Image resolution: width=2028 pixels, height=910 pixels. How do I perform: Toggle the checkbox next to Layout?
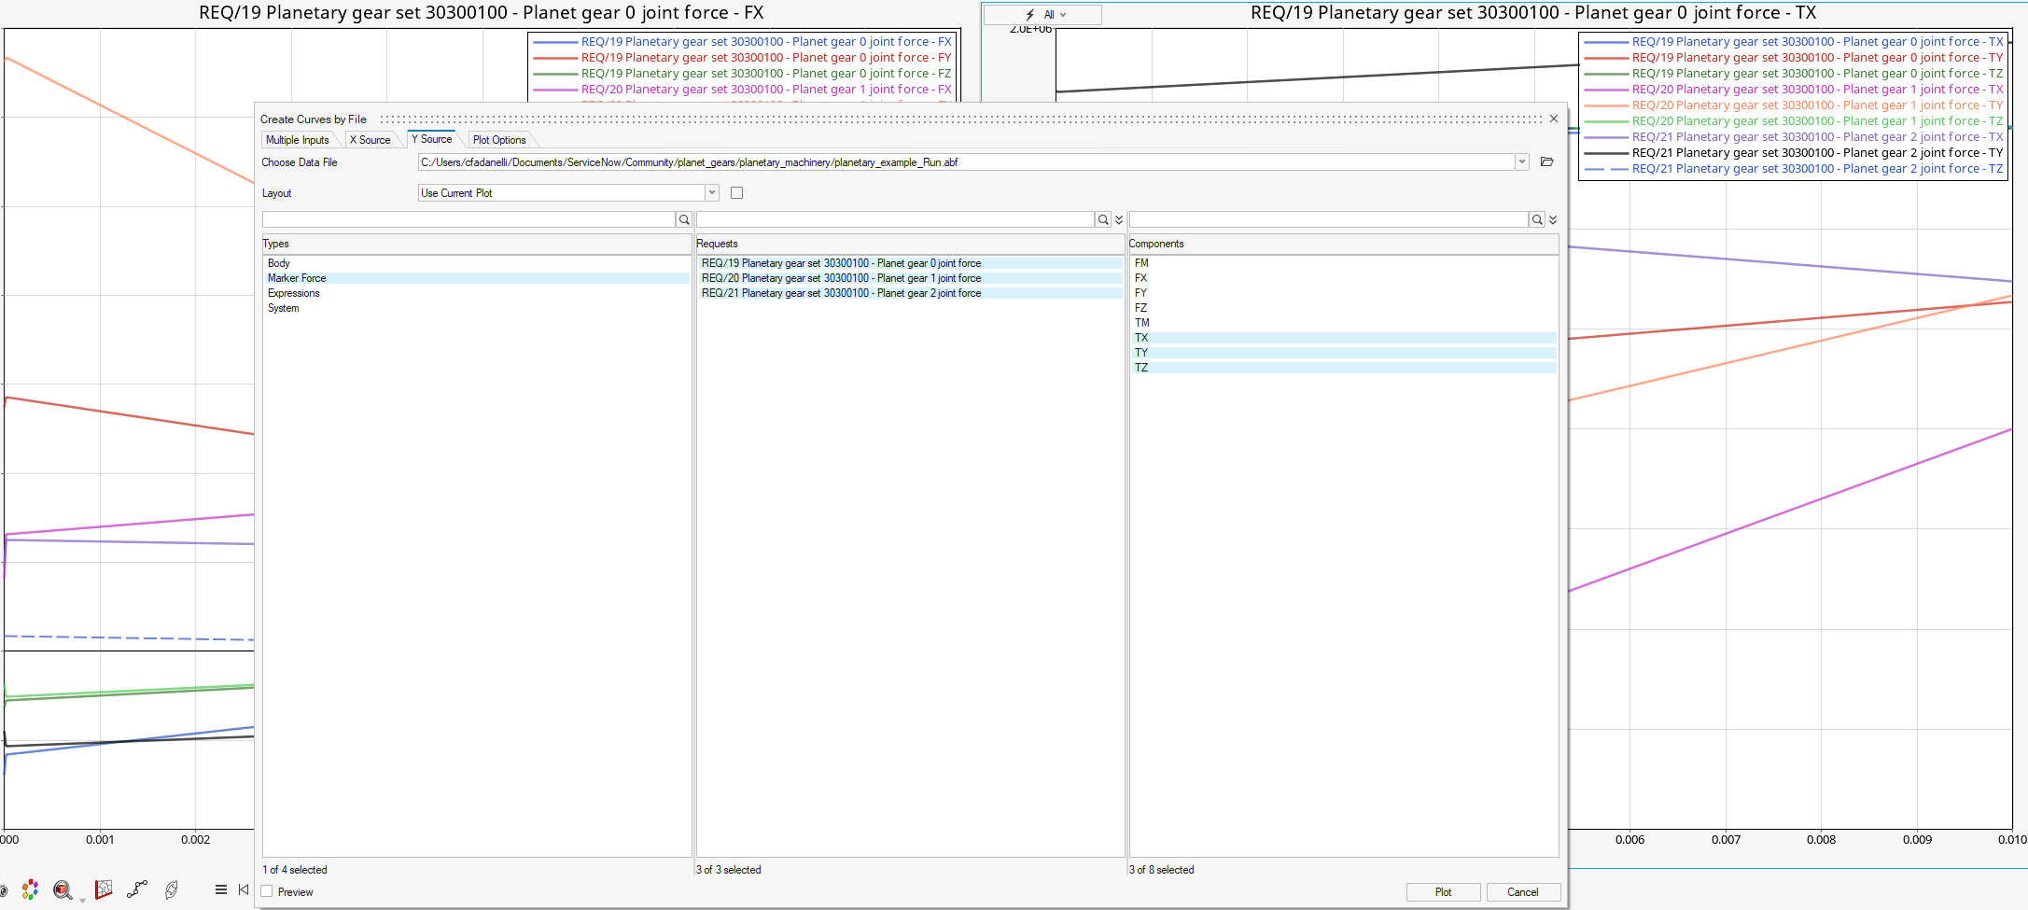click(737, 193)
